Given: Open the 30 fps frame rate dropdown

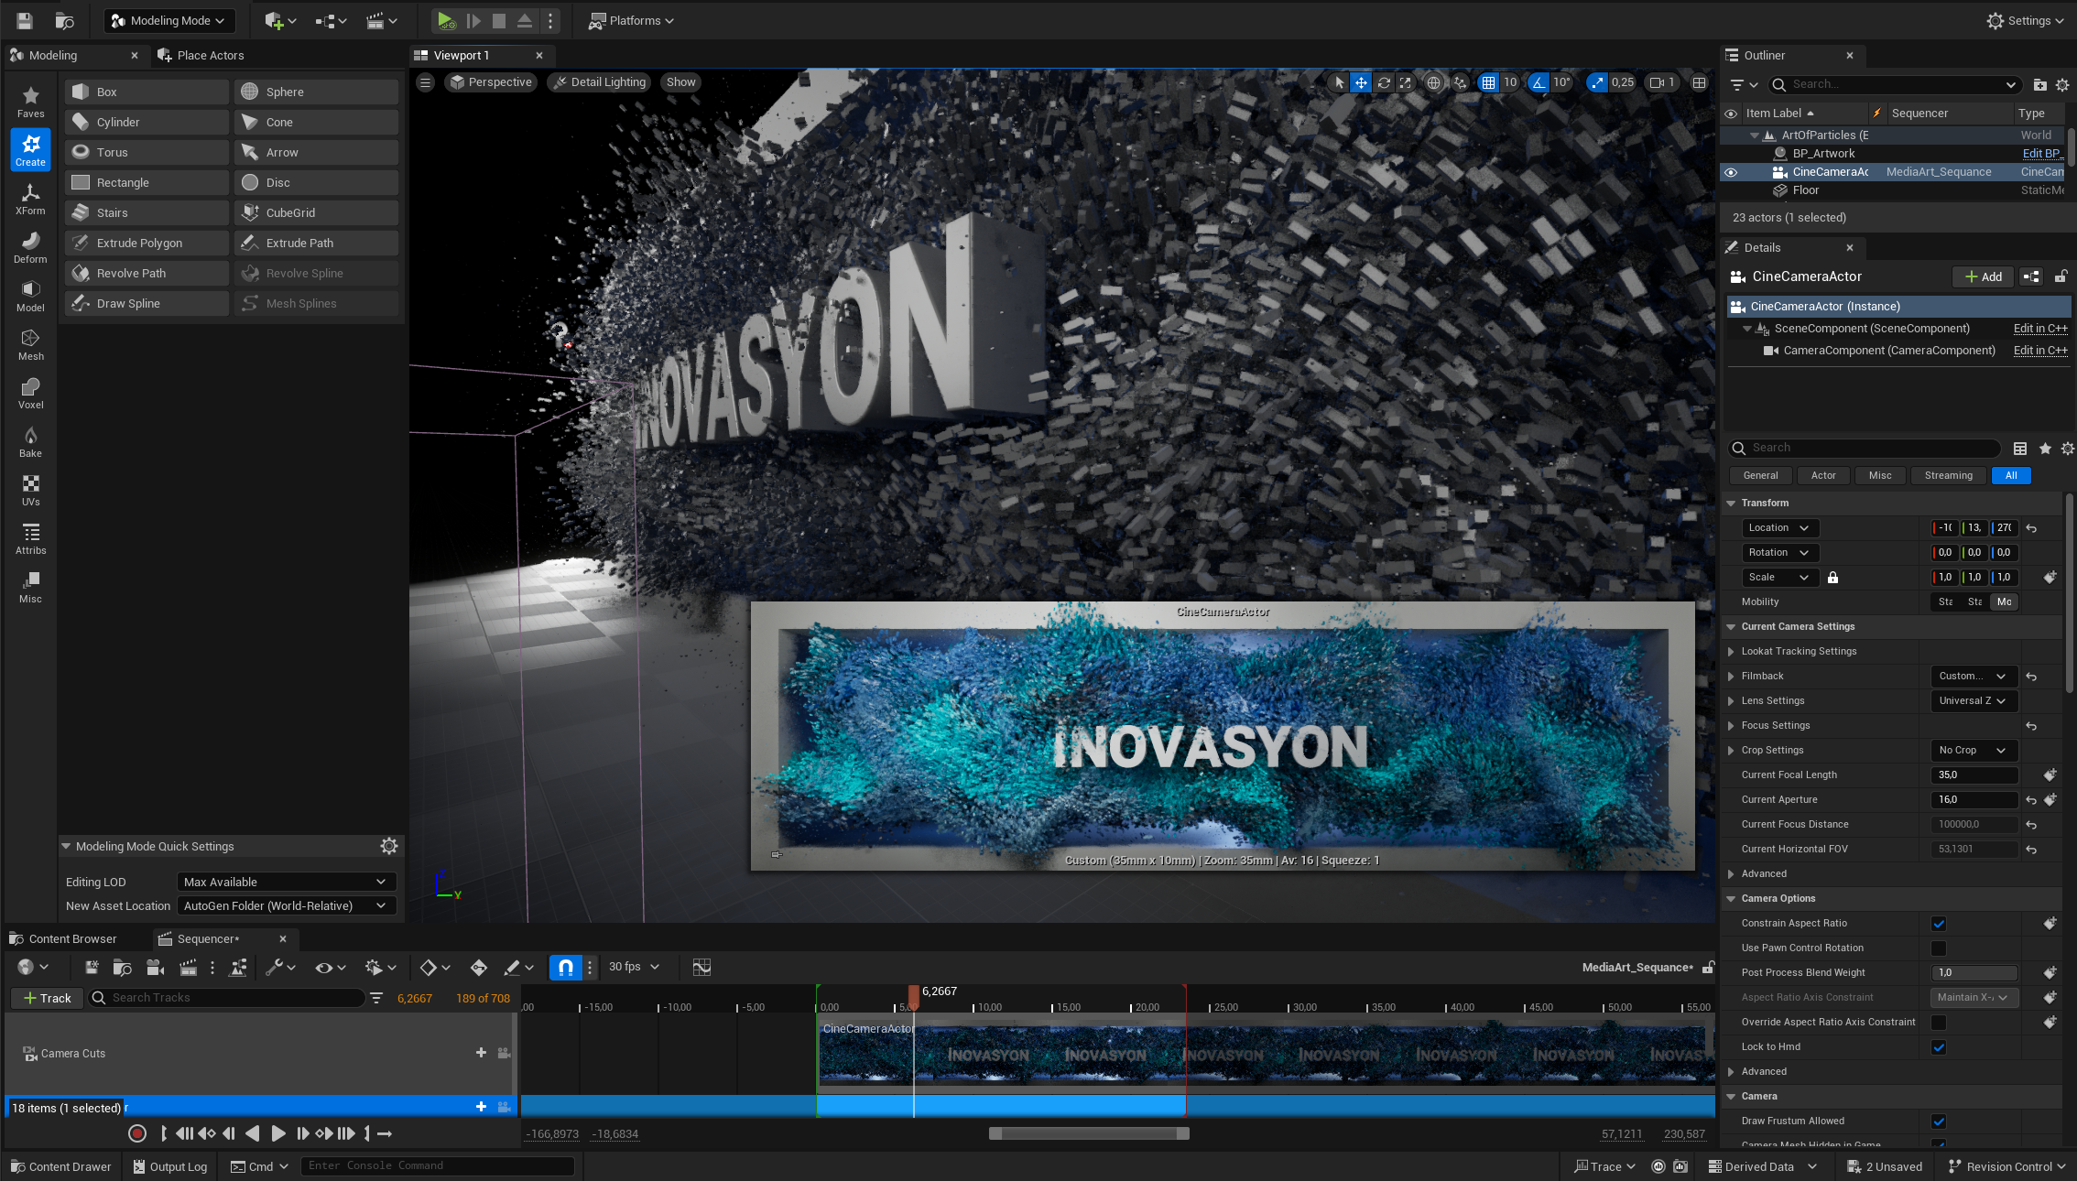Looking at the screenshot, I should (x=634, y=967).
